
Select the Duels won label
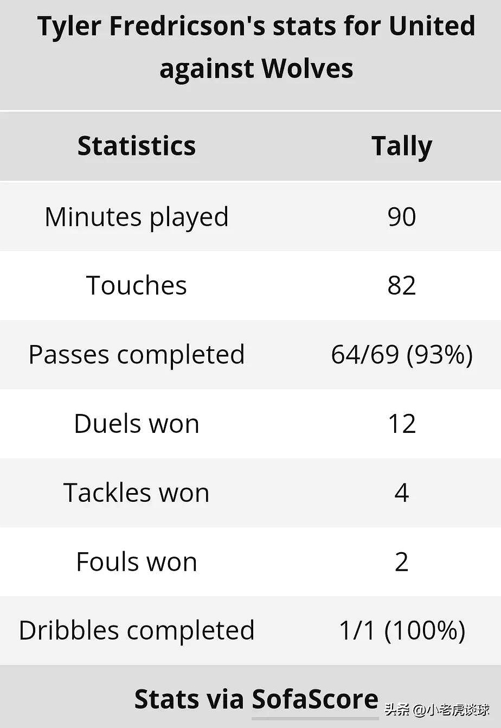(137, 424)
